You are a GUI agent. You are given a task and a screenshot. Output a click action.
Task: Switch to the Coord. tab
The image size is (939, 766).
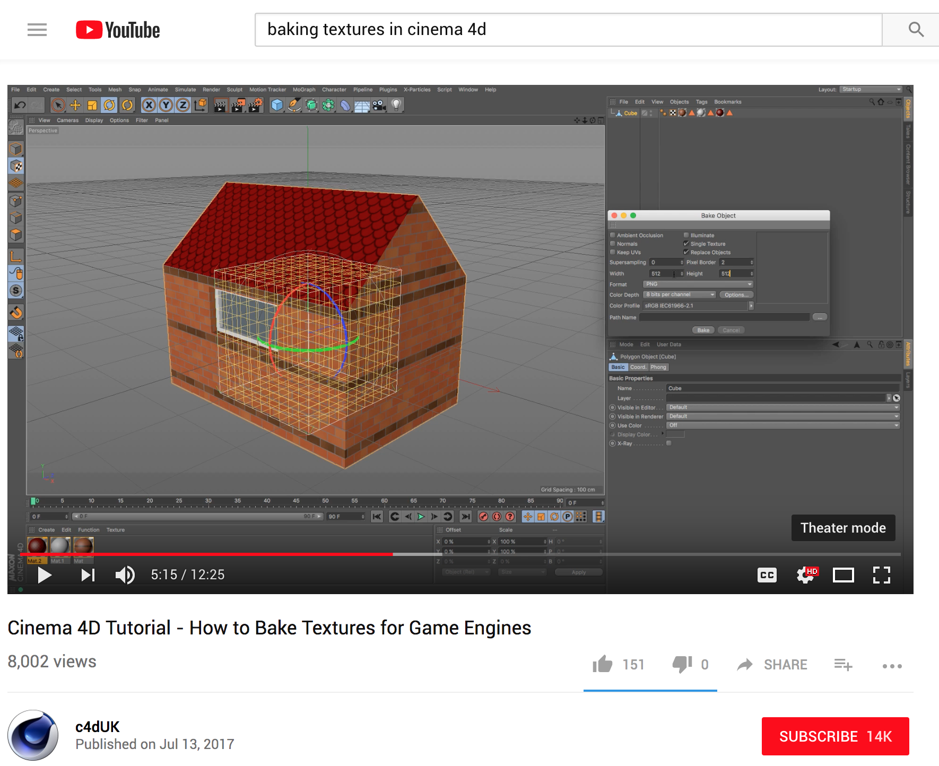pos(638,367)
